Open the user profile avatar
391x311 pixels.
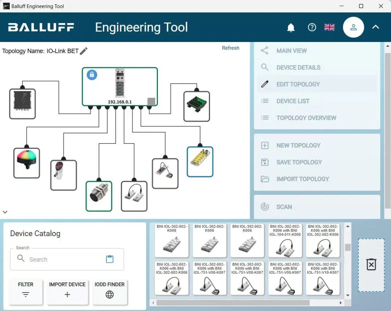(353, 28)
